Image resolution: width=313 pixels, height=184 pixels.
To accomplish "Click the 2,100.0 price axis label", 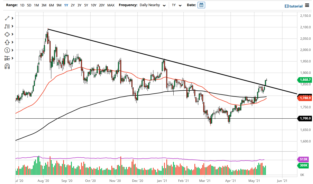I will pos(306,27).
